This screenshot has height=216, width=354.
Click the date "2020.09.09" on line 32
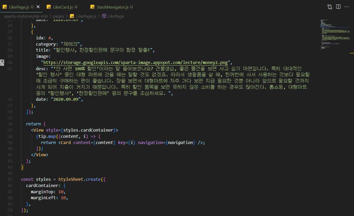66,99
